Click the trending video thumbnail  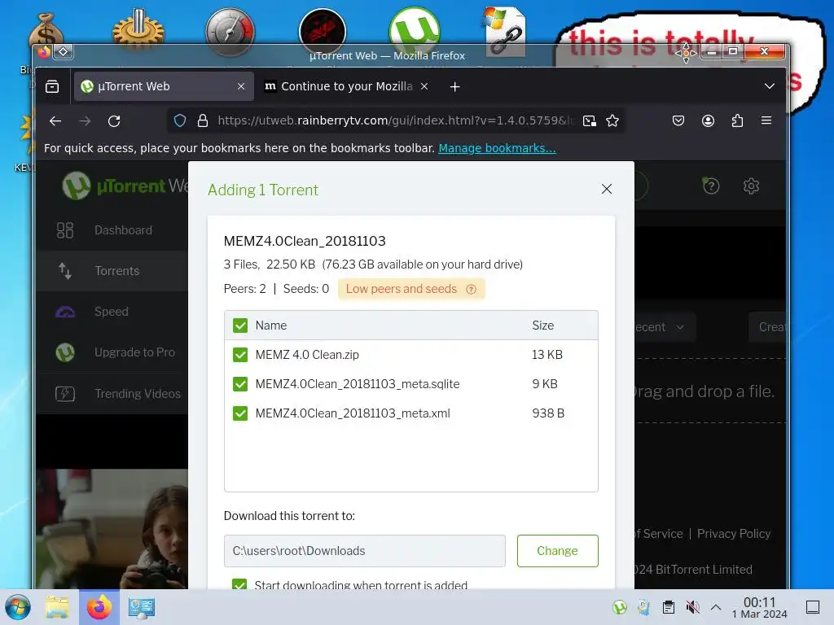click(112, 529)
